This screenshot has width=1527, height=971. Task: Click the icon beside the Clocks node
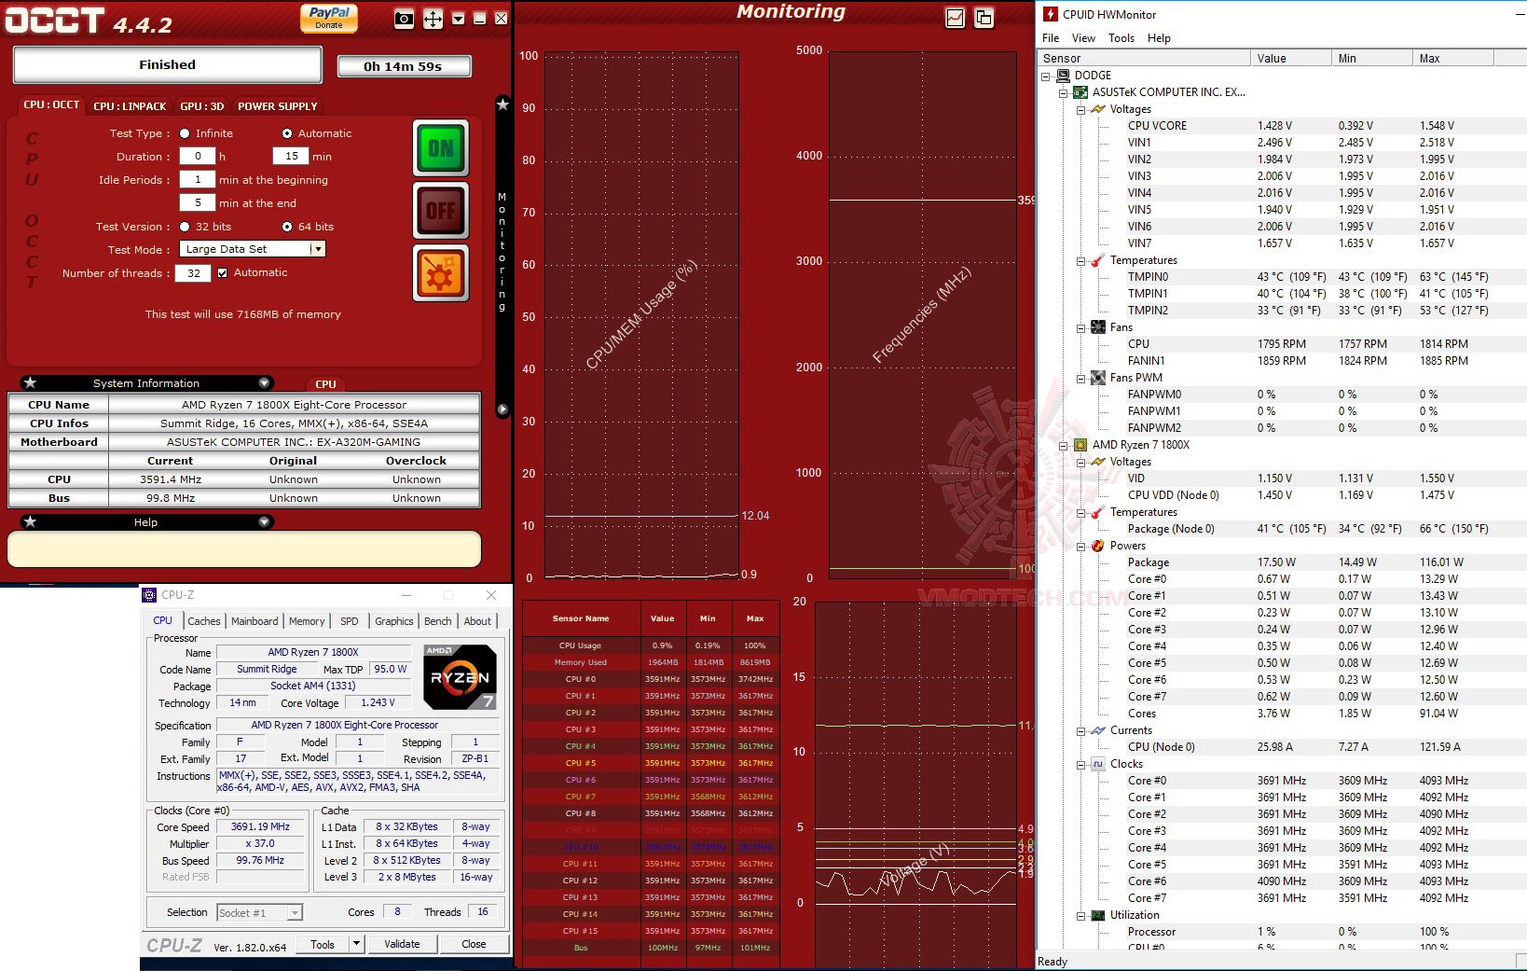[1098, 764]
